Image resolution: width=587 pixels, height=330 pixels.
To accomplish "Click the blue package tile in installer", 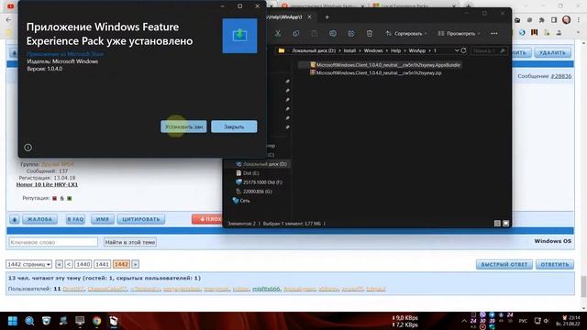I will pyautogui.click(x=239, y=36).
